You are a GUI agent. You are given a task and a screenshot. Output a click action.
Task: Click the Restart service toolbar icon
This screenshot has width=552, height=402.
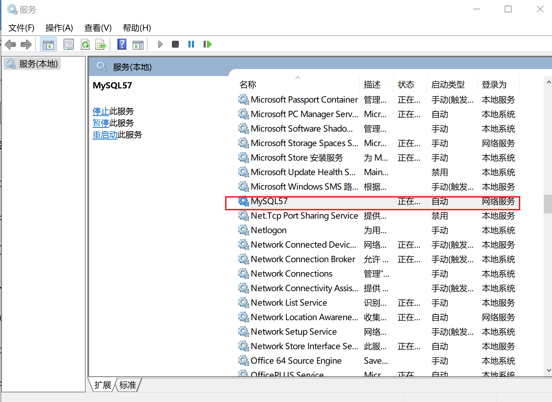tap(207, 44)
